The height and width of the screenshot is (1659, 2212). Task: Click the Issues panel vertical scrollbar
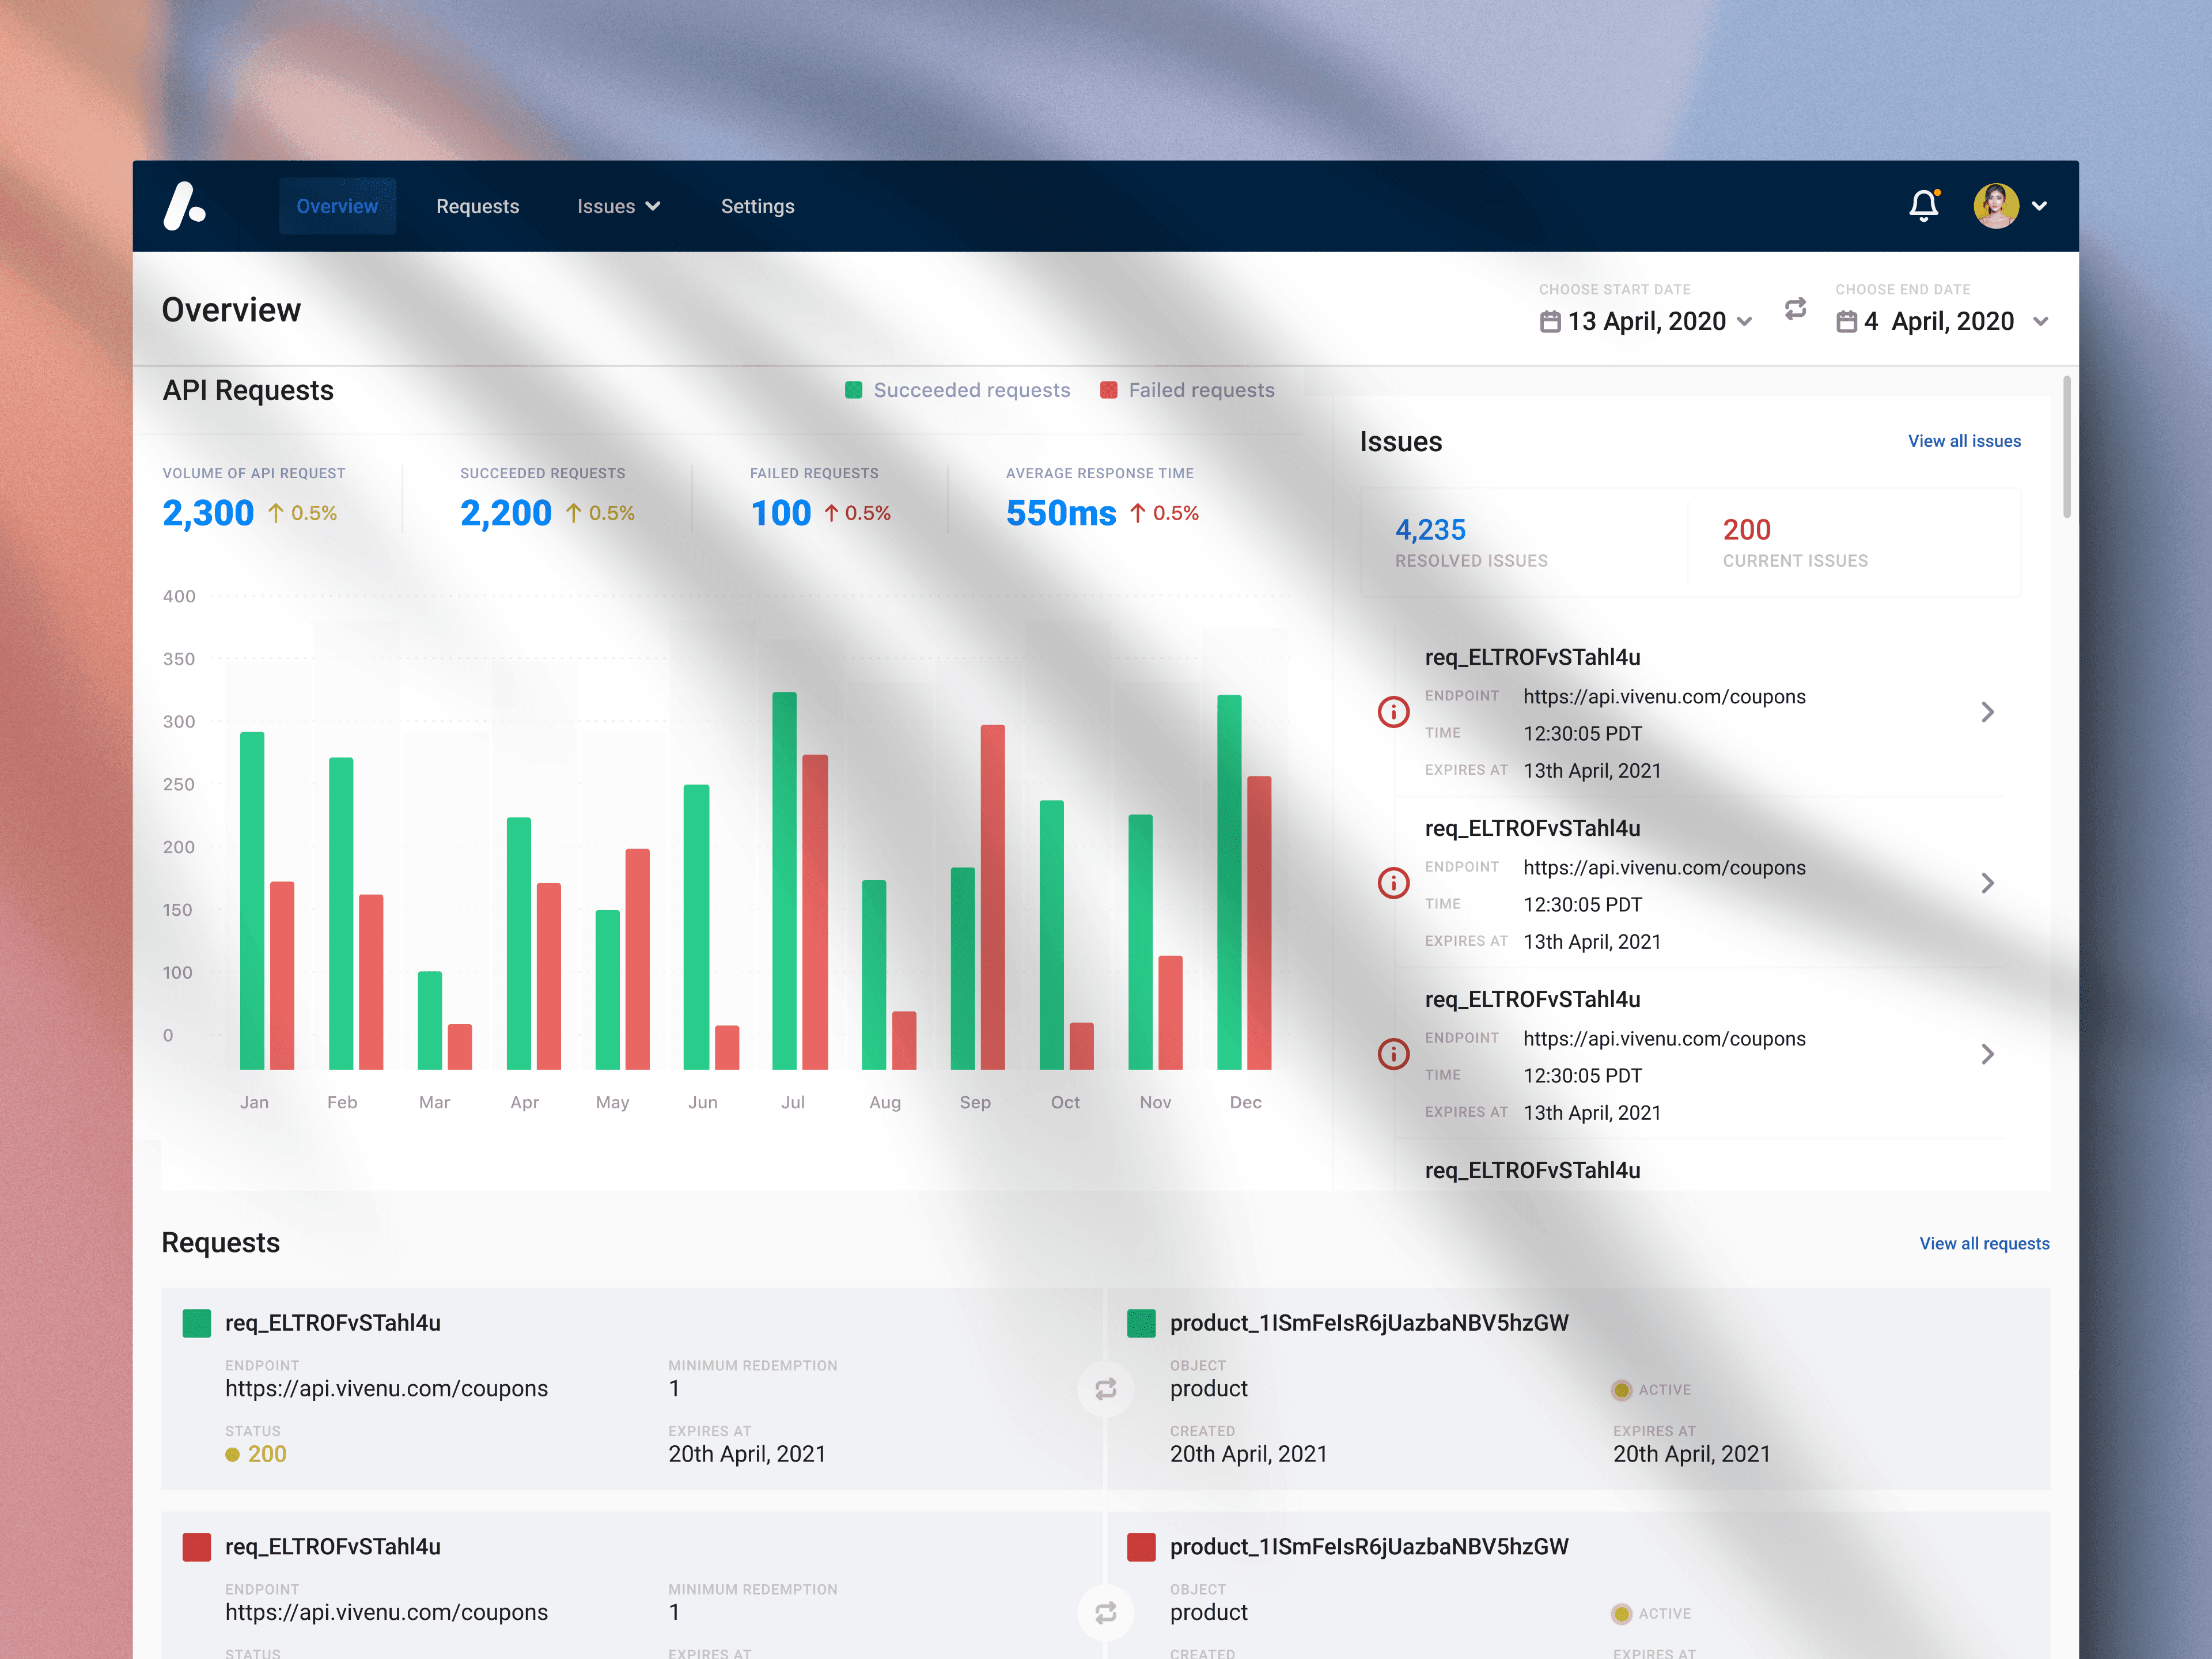pyautogui.click(x=2066, y=448)
